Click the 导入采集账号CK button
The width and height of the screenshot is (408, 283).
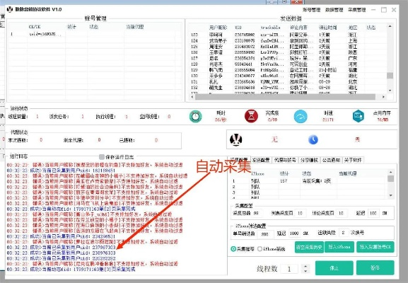(x=375, y=247)
